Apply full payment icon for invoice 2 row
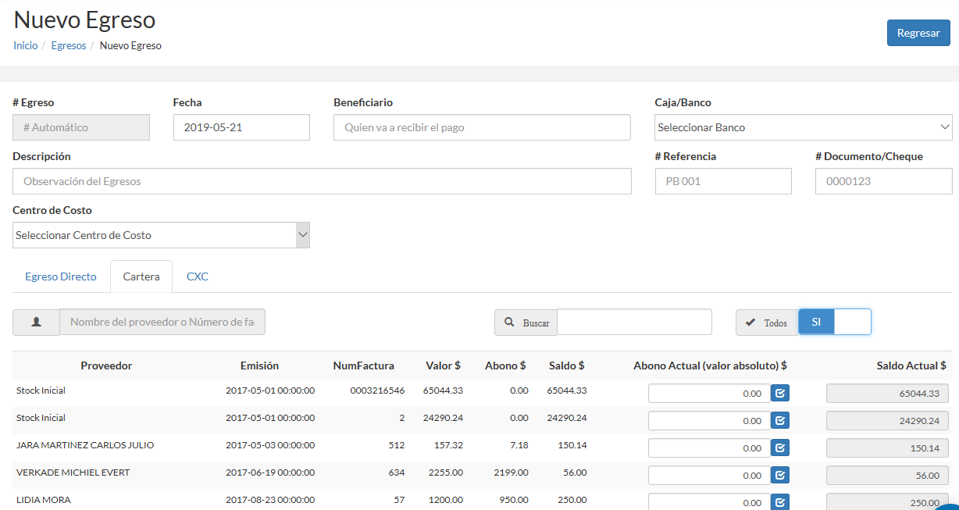Viewport: 959px width, 510px height. 780,420
